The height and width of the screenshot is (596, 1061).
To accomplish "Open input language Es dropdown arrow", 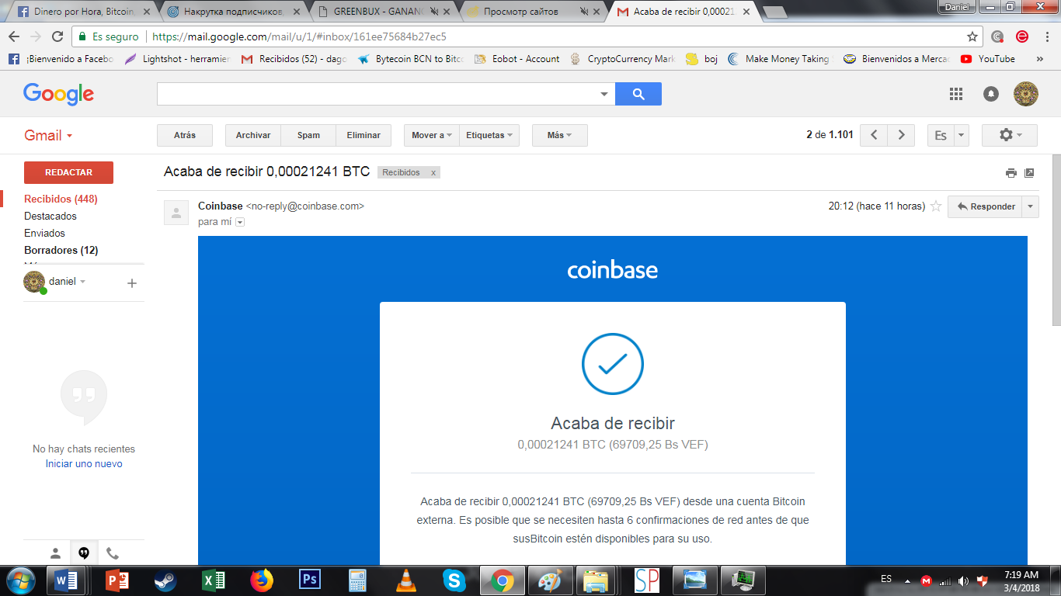I will point(962,135).
